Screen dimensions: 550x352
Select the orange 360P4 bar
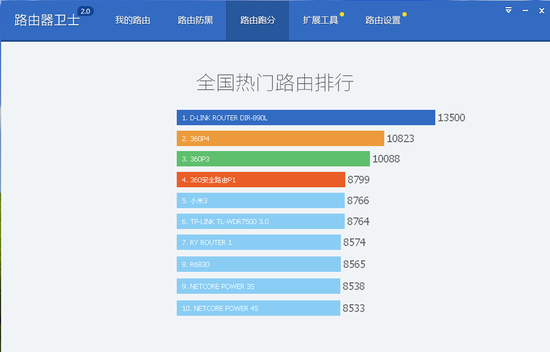click(x=280, y=138)
